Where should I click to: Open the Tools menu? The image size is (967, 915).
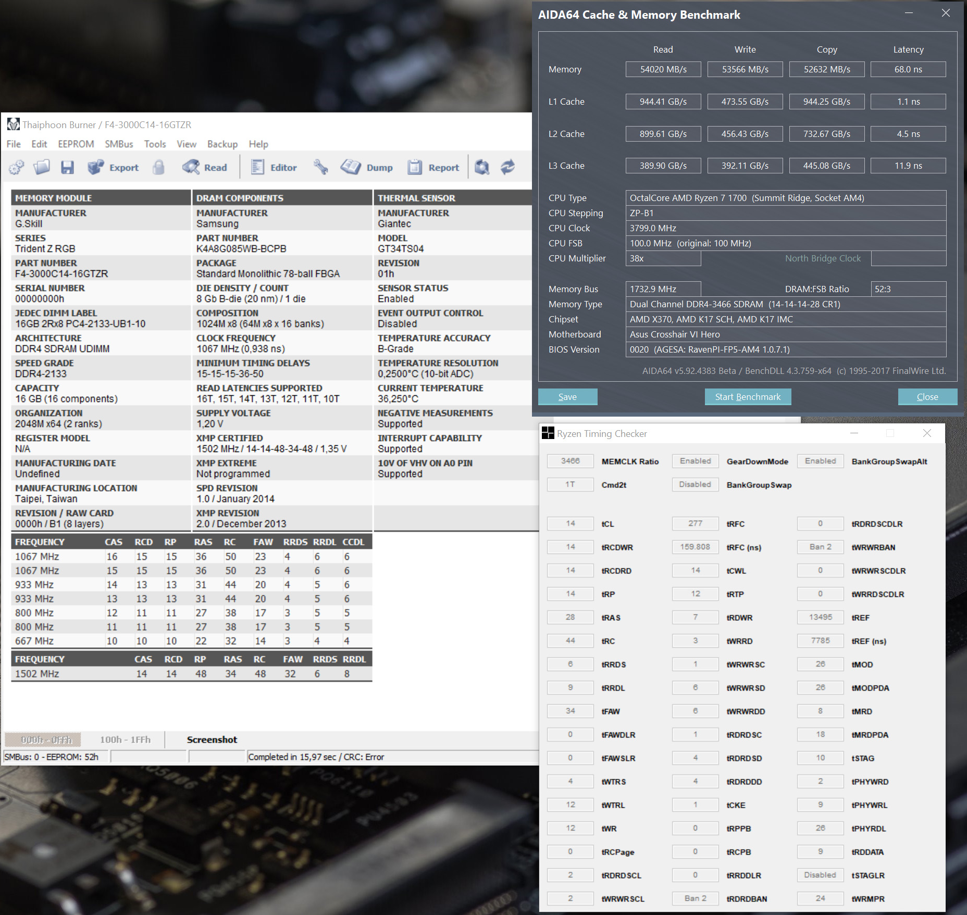click(155, 144)
